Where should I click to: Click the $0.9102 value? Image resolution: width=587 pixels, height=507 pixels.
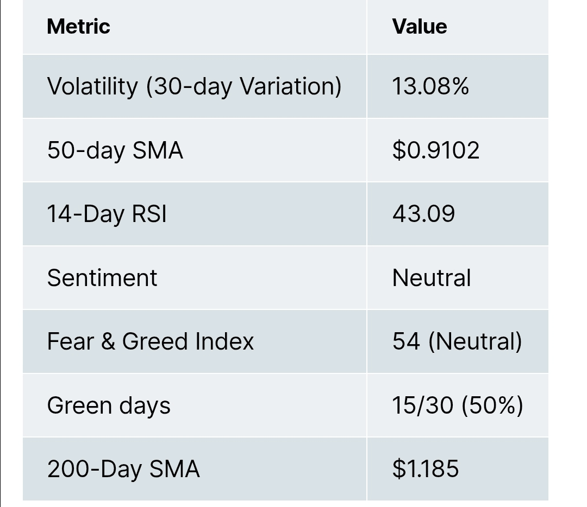(436, 150)
